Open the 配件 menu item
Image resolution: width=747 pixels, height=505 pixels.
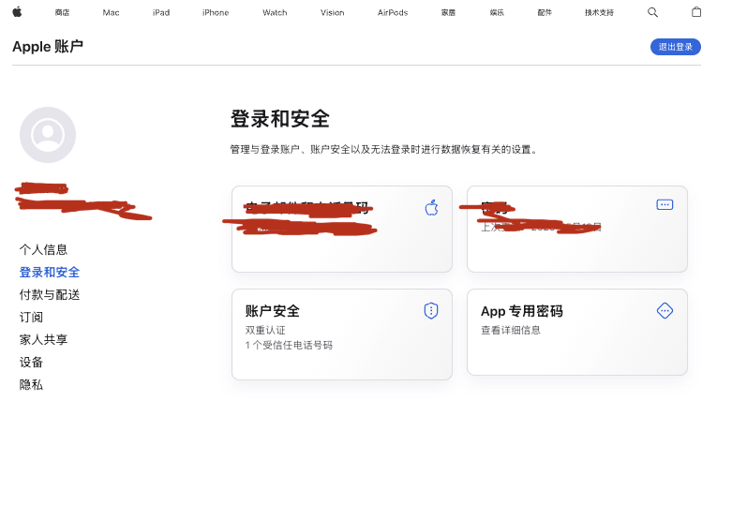point(545,13)
